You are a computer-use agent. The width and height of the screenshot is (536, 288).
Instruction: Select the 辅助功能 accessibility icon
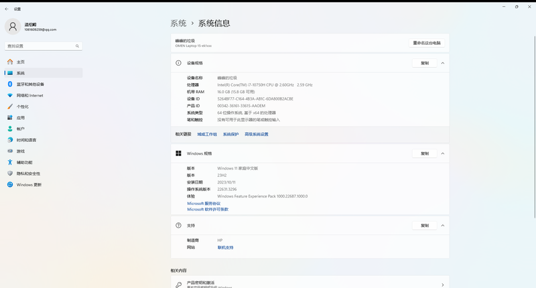click(9, 162)
